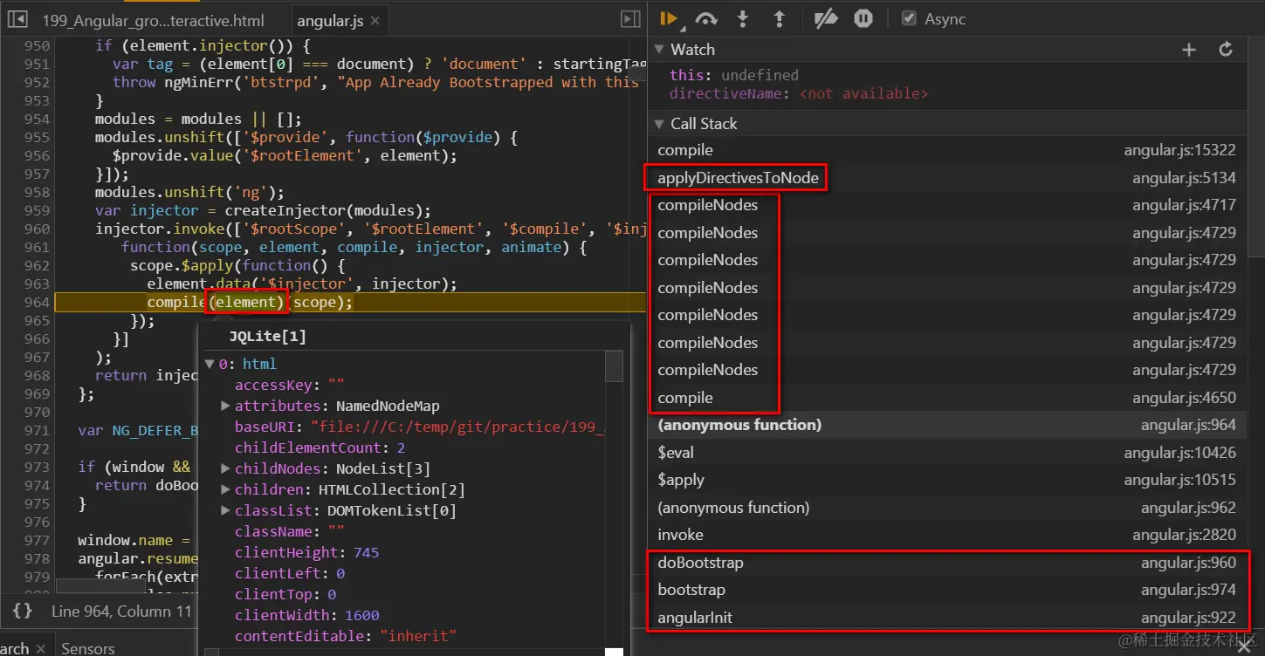The image size is (1265, 656).
Task: Click the clientHeight: 745 property
Action: tap(306, 552)
